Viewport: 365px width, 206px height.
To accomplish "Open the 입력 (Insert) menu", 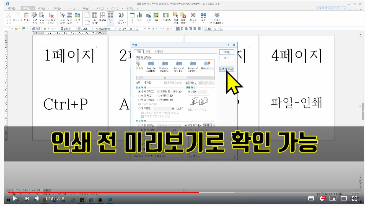I will [x=57, y=8].
